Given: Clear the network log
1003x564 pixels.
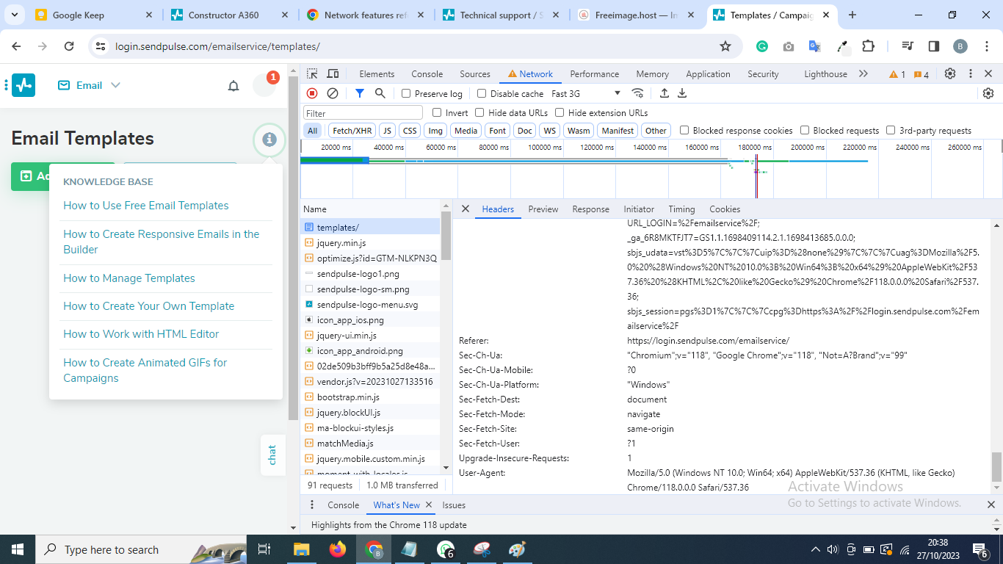Looking at the screenshot, I should pos(333,93).
